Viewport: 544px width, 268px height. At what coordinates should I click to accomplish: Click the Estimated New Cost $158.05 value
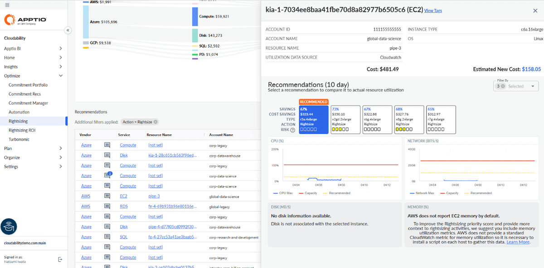(x=531, y=69)
